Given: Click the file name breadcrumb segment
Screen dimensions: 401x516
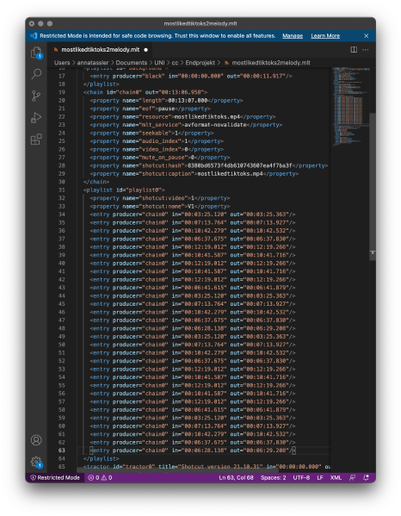Looking at the screenshot, I should 271,63.
